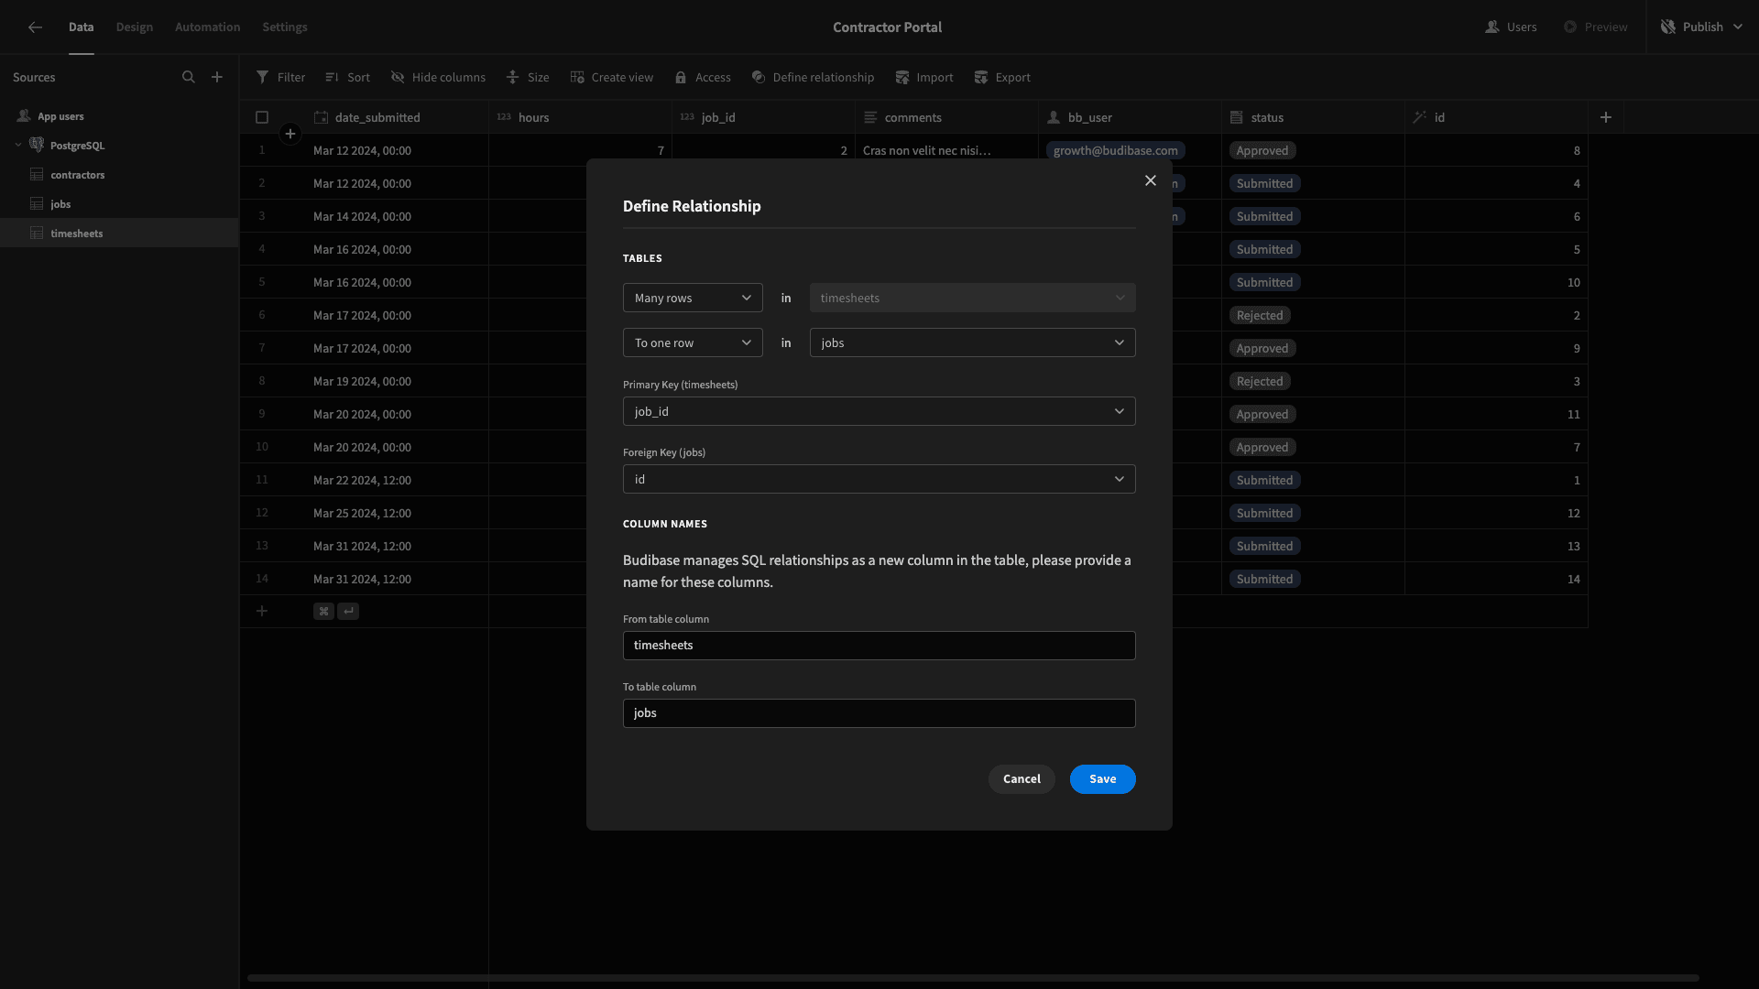
Task: Click the circular plus on header row
Action: (290, 134)
